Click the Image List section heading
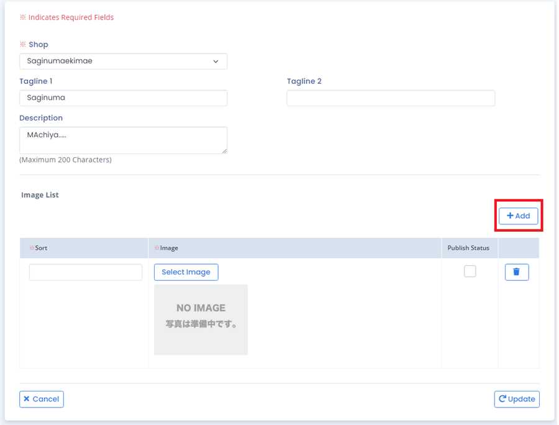The height and width of the screenshot is (425, 559). (x=40, y=195)
